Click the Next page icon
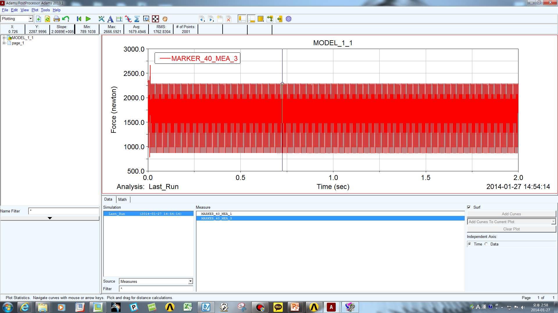The image size is (558, 313). (211, 19)
